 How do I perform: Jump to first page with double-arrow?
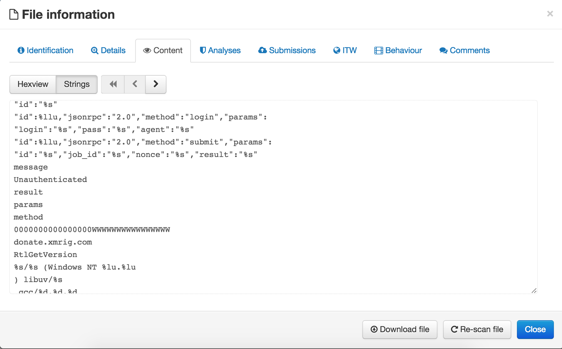[x=113, y=84]
